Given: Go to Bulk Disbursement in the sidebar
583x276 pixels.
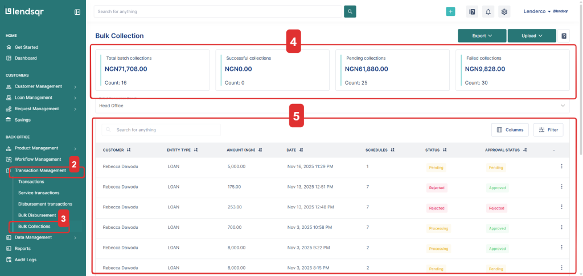Looking at the screenshot, I should 37,215.
